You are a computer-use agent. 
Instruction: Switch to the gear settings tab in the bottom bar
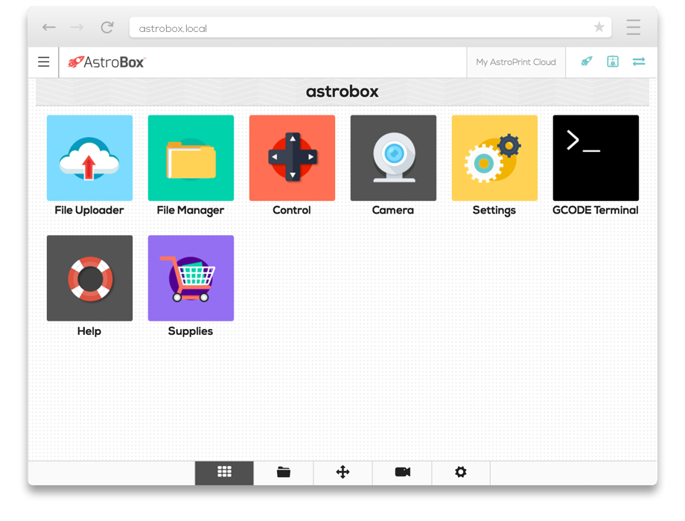(461, 473)
